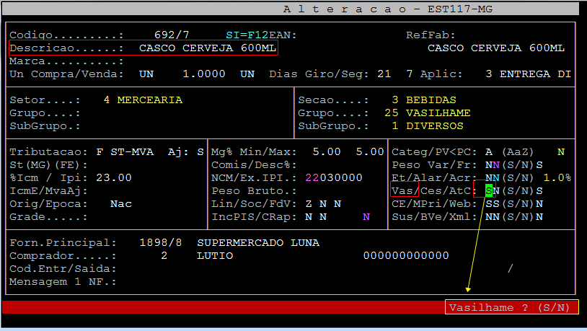Click the green highlighted S Vasilhame flag
Viewport: 587px width, 331px height.
[x=489, y=190]
